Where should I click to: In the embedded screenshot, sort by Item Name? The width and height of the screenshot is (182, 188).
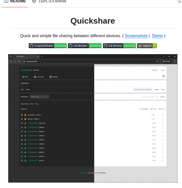(x=145, y=109)
